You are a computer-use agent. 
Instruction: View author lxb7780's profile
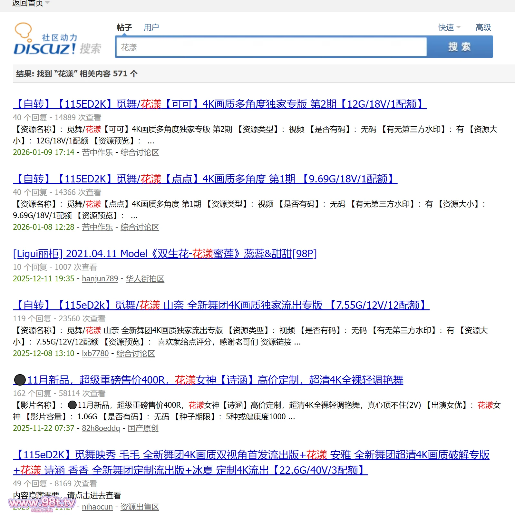(95, 353)
